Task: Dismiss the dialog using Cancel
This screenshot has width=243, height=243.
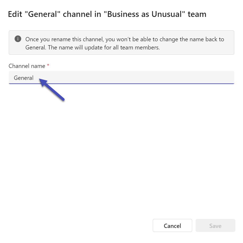Action: coord(172,226)
